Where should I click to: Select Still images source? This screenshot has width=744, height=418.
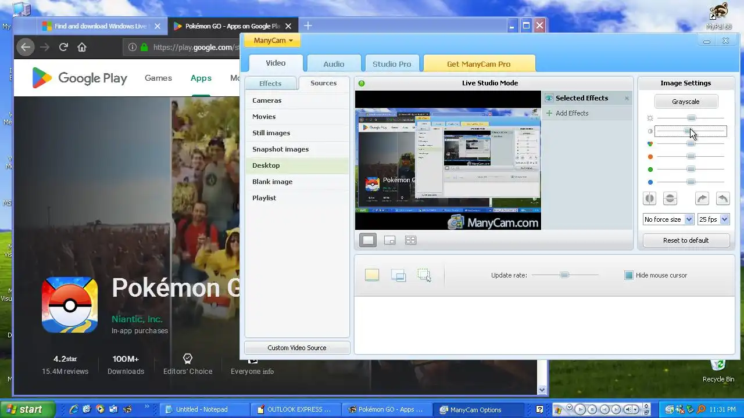(297, 133)
